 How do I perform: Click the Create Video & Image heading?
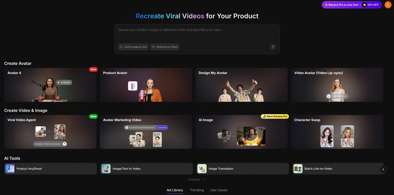26,110
